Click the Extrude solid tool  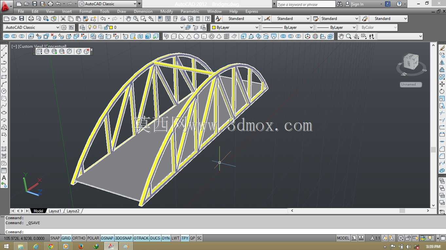coord(243,36)
